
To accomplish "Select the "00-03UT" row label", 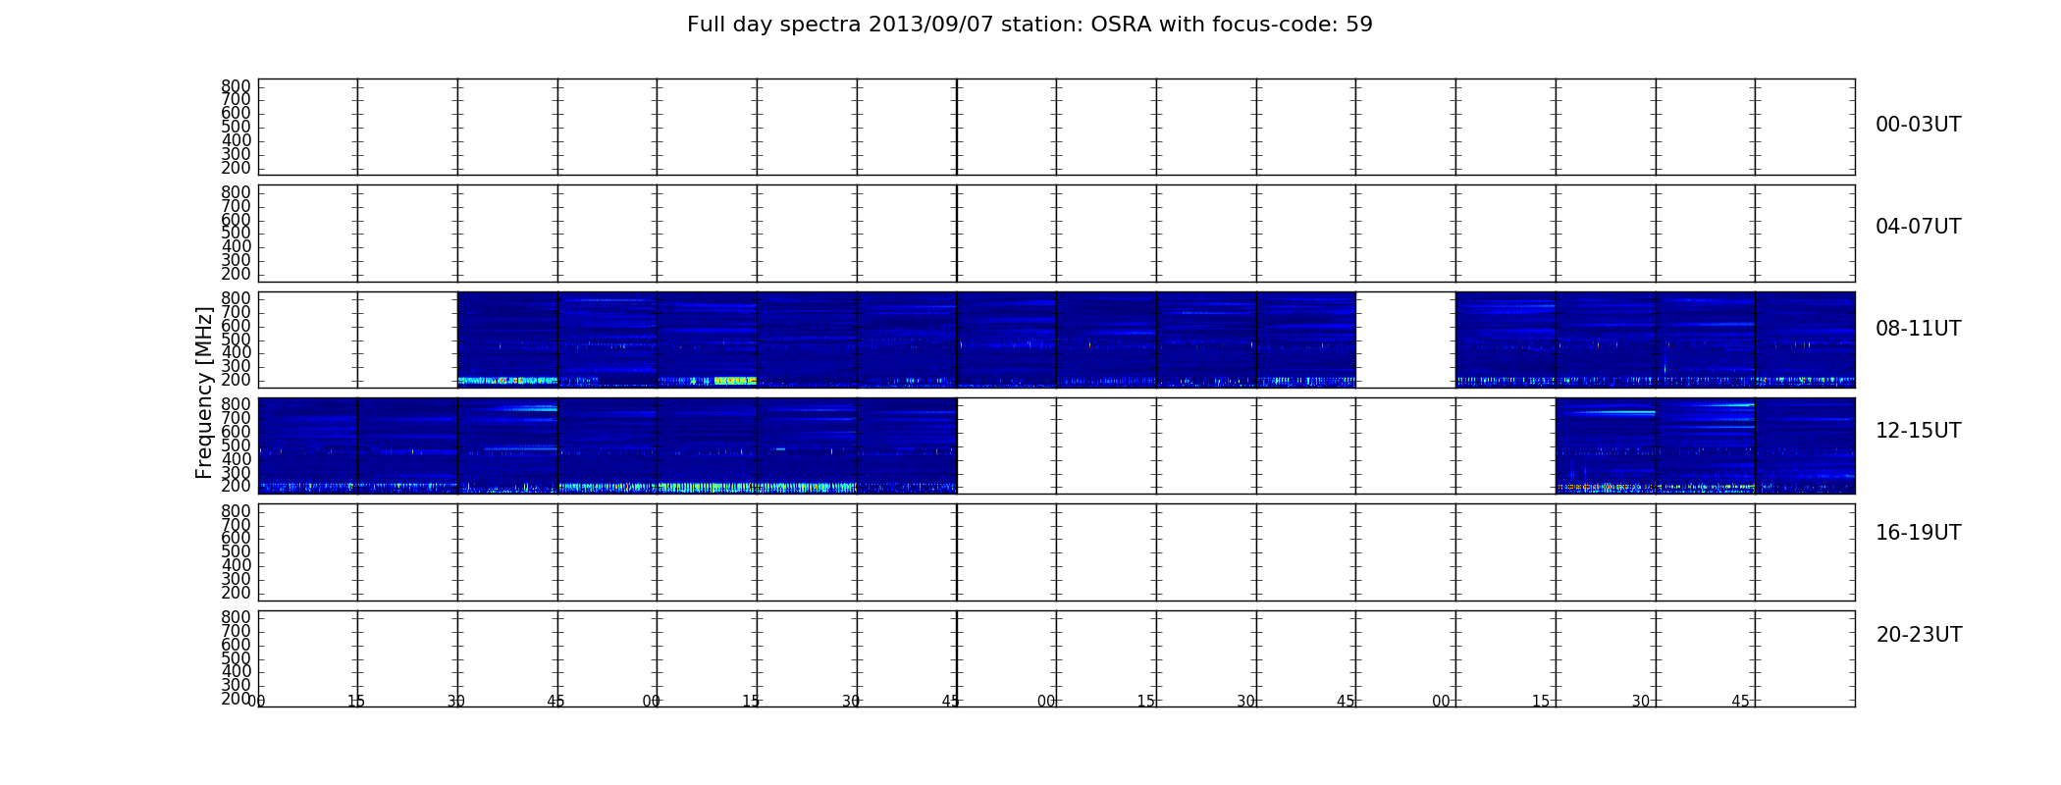I will tap(1918, 125).
